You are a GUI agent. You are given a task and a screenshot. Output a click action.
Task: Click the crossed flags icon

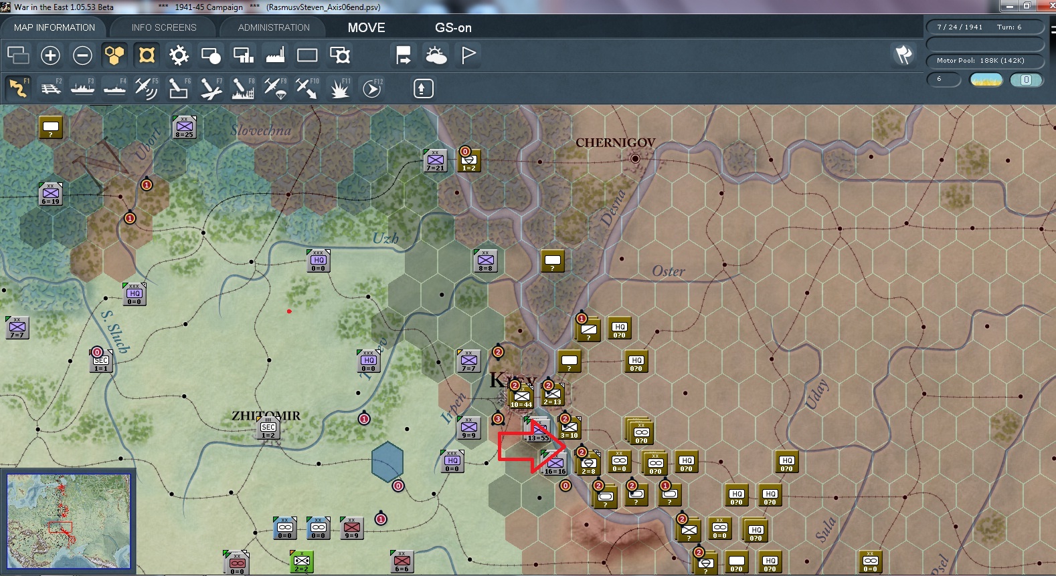[903, 55]
